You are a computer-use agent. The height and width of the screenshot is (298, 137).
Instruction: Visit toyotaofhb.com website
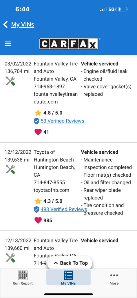click(x=52, y=190)
